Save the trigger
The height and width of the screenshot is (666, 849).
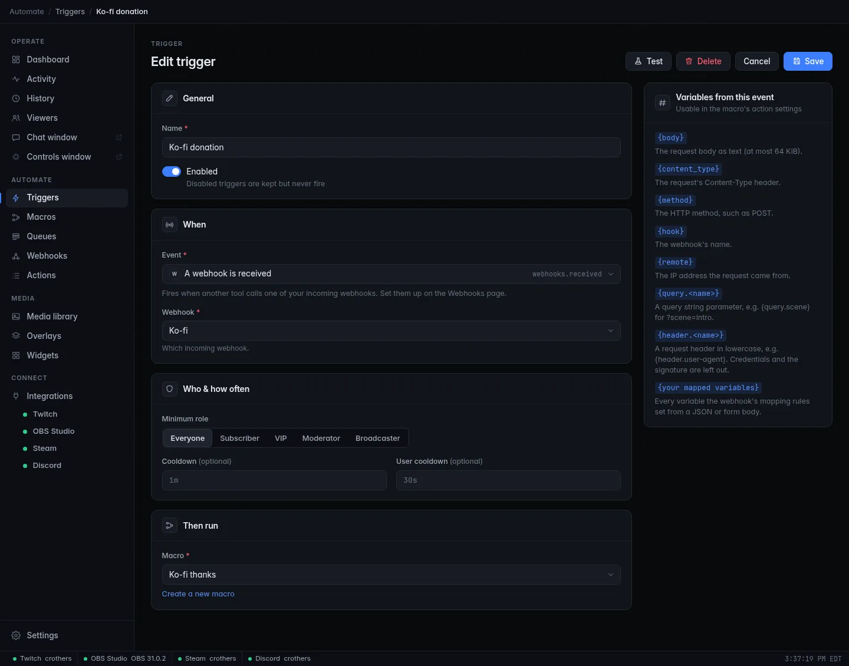click(x=808, y=61)
